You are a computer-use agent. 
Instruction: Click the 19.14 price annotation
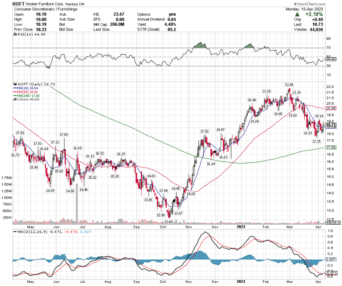point(319,116)
